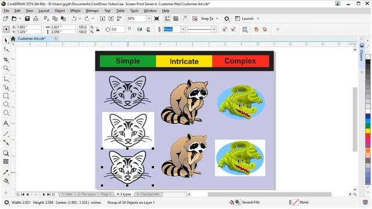The height and width of the screenshot is (209, 372).
Task: Click Mirror horizontally button
Action: click(139, 30)
